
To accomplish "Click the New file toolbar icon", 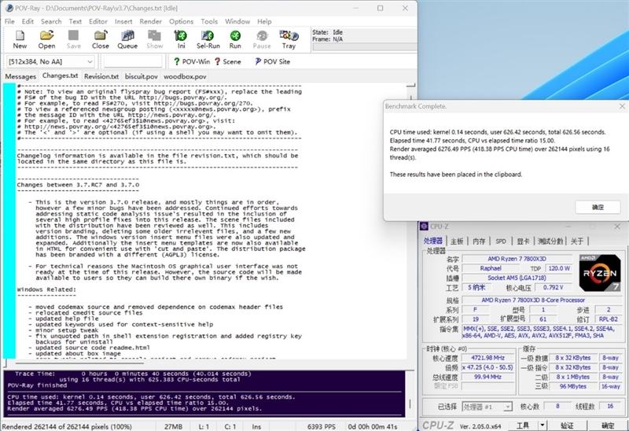I will (x=20, y=39).
